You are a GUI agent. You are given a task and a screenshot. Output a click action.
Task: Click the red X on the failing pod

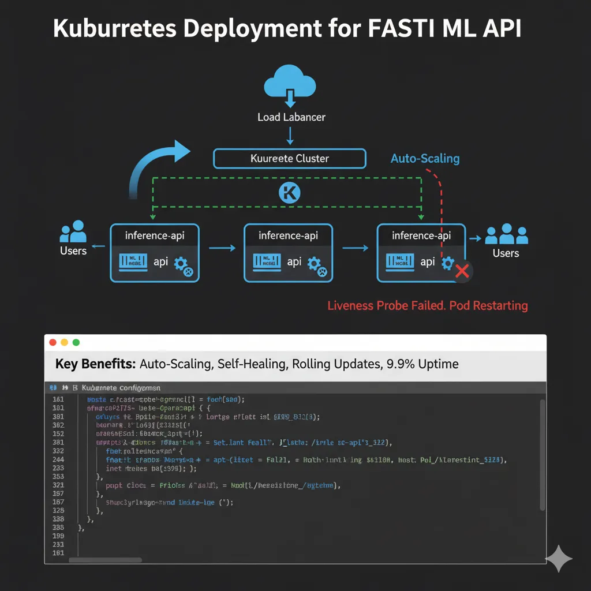pyautogui.click(x=462, y=271)
